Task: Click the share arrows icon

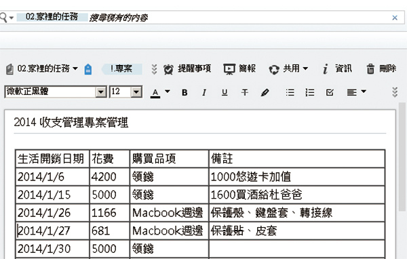Action: tap(274, 70)
